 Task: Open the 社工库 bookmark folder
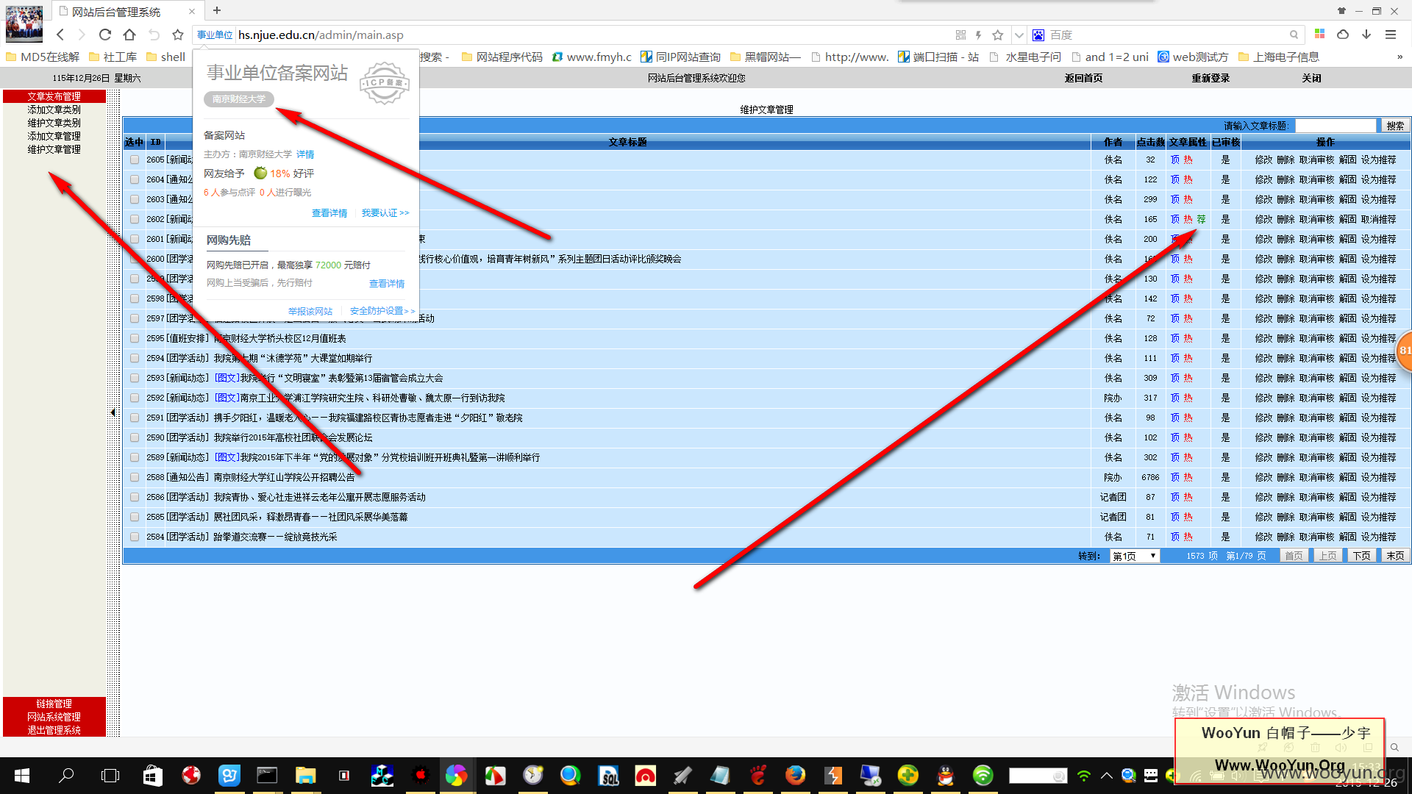pyautogui.click(x=113, y=57)
